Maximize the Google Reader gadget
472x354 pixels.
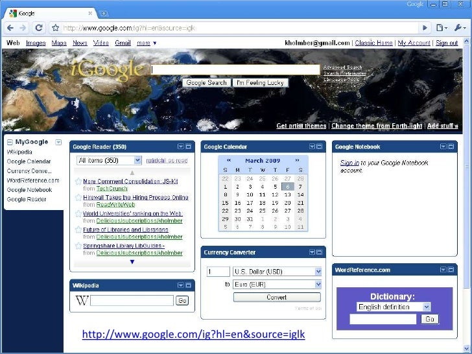point(189,147)
